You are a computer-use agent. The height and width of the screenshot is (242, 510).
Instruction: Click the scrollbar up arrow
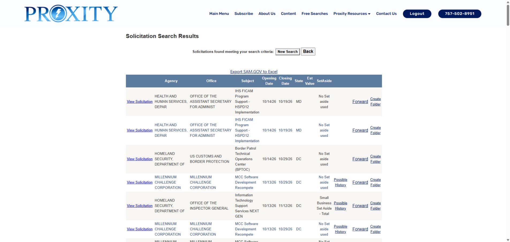508,2
